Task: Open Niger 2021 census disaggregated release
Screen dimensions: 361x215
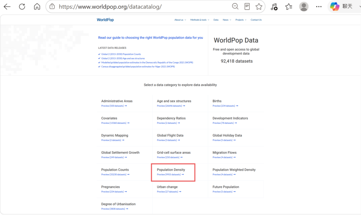Action: [138, 67]
